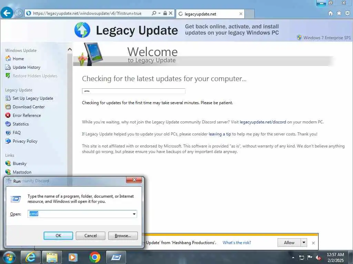
Task: Click the Mastodon link icon
Action: click(8, 172)
